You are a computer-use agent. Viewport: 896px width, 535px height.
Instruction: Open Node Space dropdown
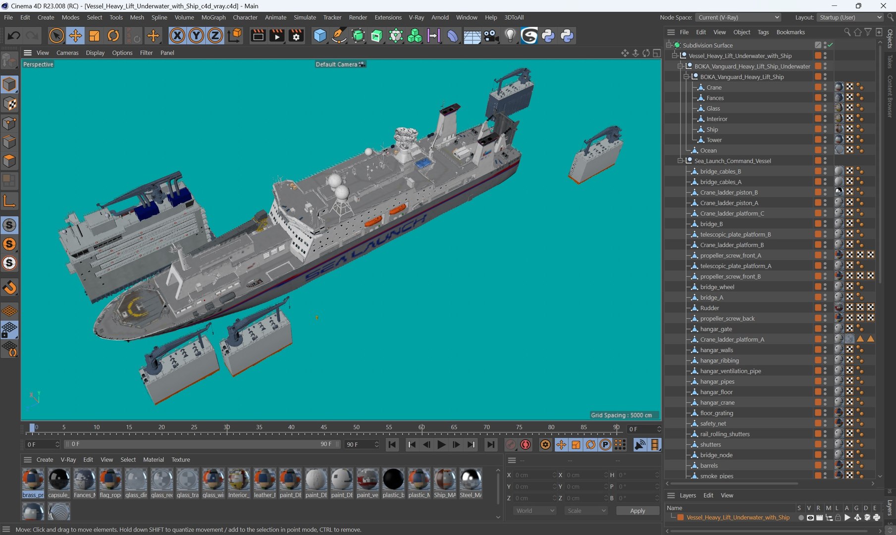[738, 17]
